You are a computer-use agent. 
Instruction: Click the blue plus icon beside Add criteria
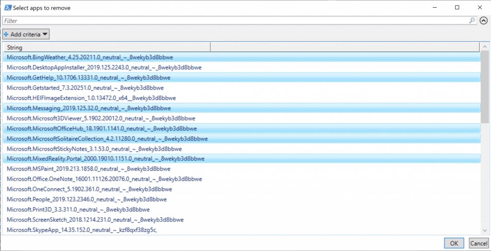click(x=6, y=34)
